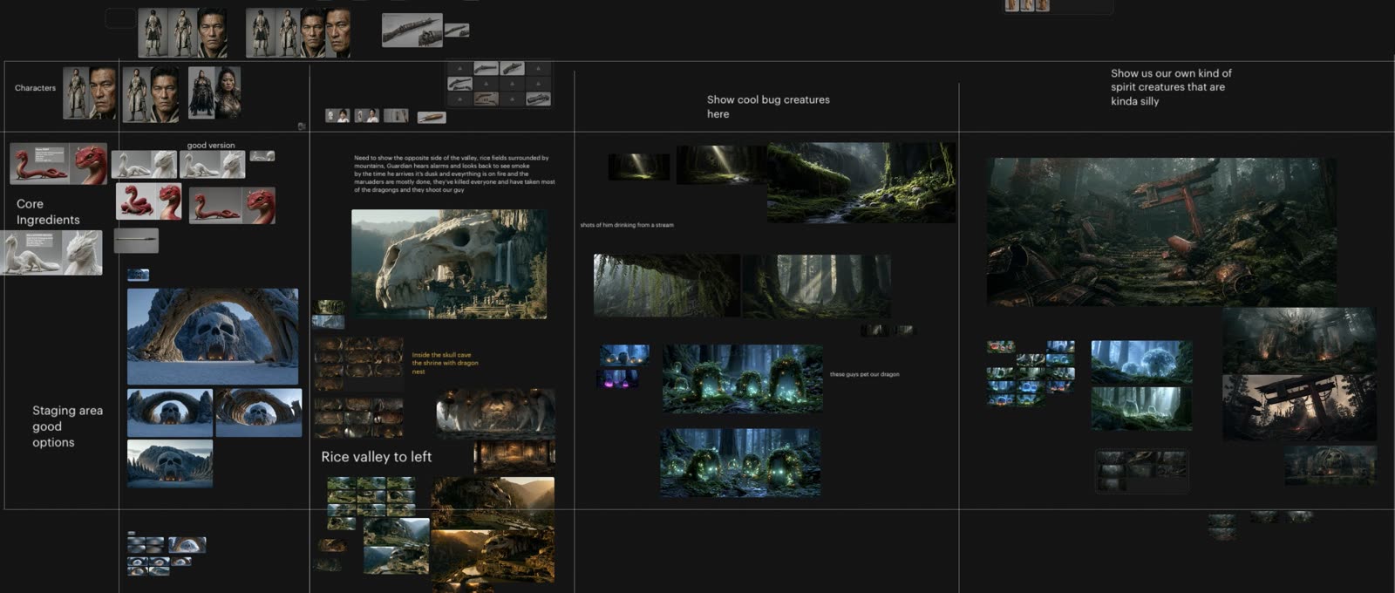Click the orange "Inside the skull cave" note
The height and width of the screenshot is (593, 1395).
tap(445, 364)
